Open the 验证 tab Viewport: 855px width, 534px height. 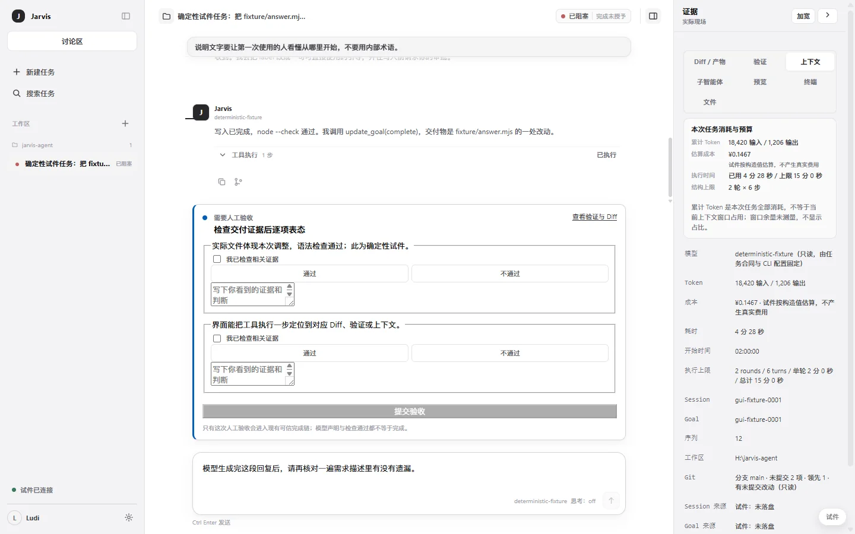(x=760, y=62)
